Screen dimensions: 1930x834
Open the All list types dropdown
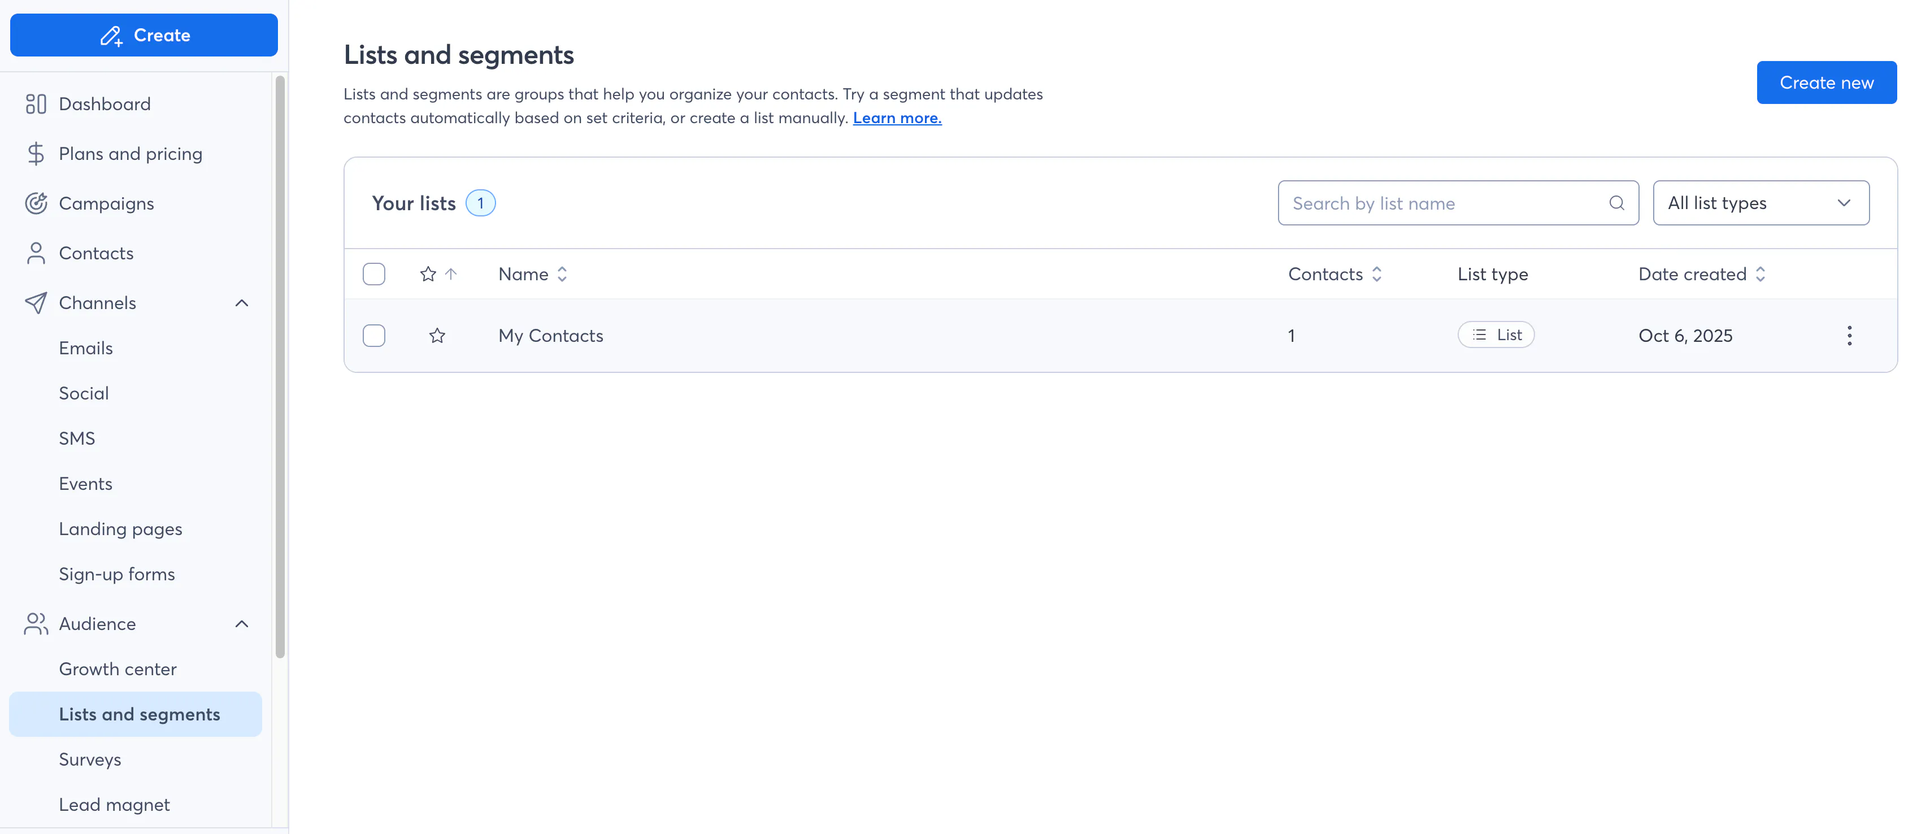click(x=1761, y=203)
